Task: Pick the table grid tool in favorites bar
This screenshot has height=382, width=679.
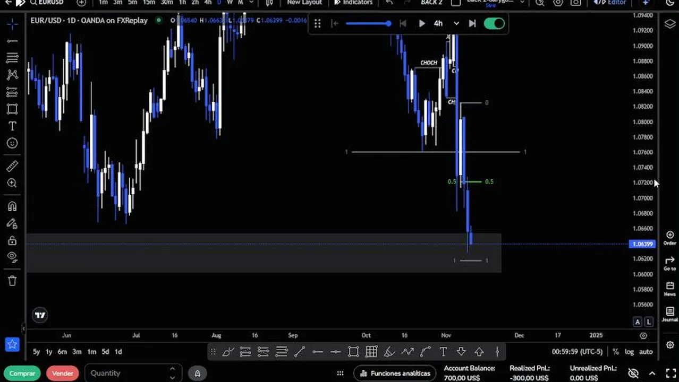Action: coord(371,351)
